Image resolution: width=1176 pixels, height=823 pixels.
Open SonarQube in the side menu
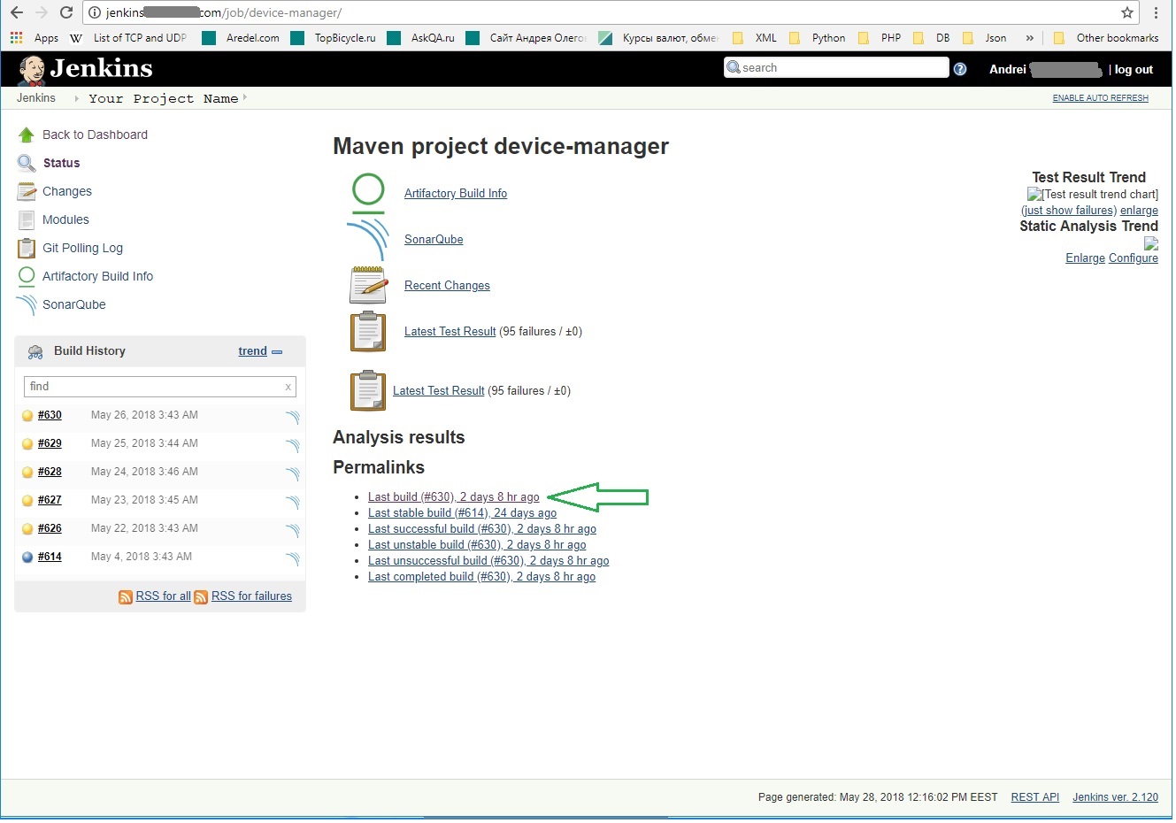click(x=74, y=304)
